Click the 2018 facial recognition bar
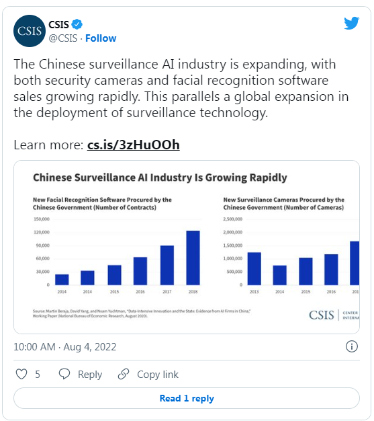The width and height of the screenshot is (374, 421). tap(193, 258)
